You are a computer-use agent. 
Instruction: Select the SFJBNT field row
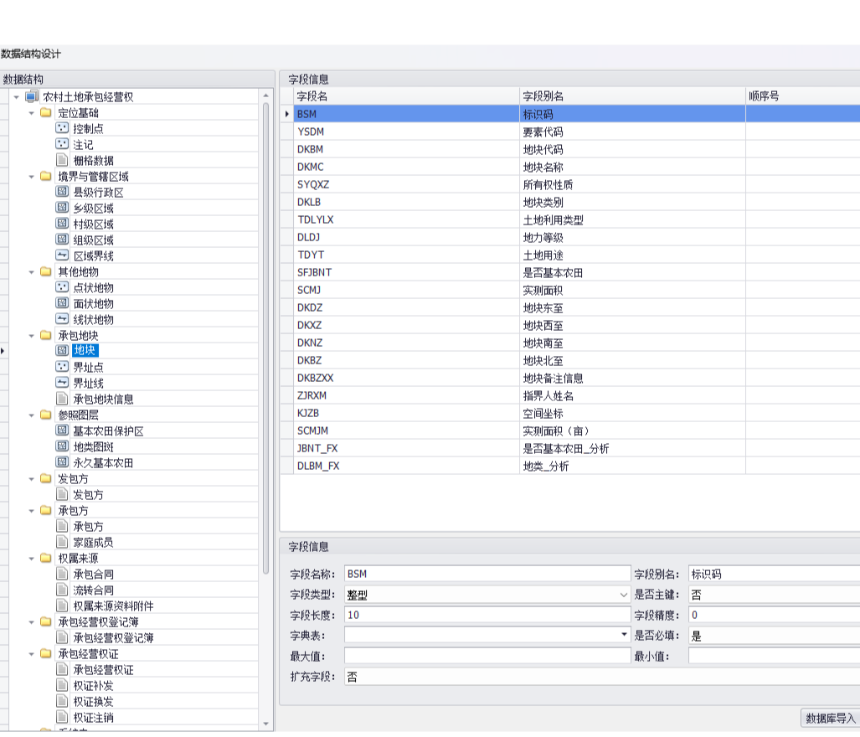click(x=570, y=272)
